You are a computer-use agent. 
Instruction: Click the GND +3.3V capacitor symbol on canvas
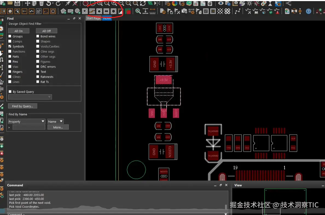[164, 64]
